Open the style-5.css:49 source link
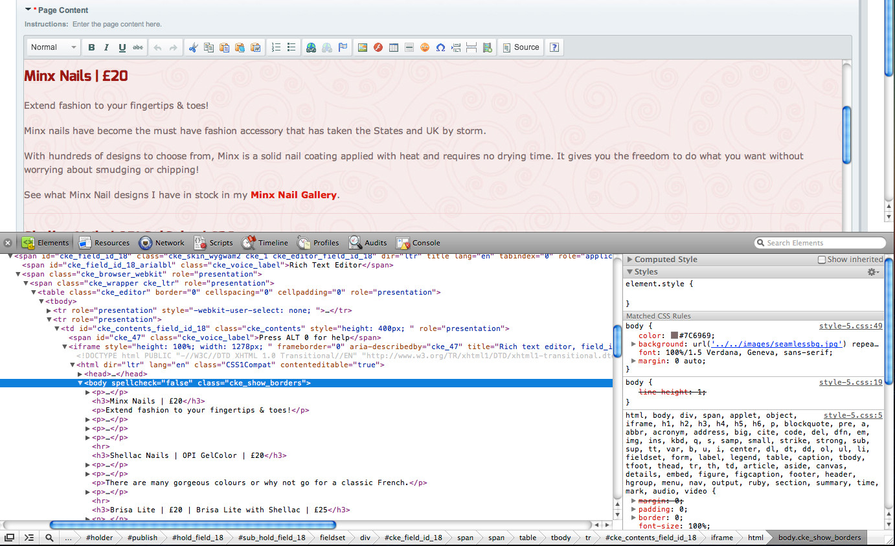This screenshot has height=546, width=895. pyautogui.click(x=851, y=326)
